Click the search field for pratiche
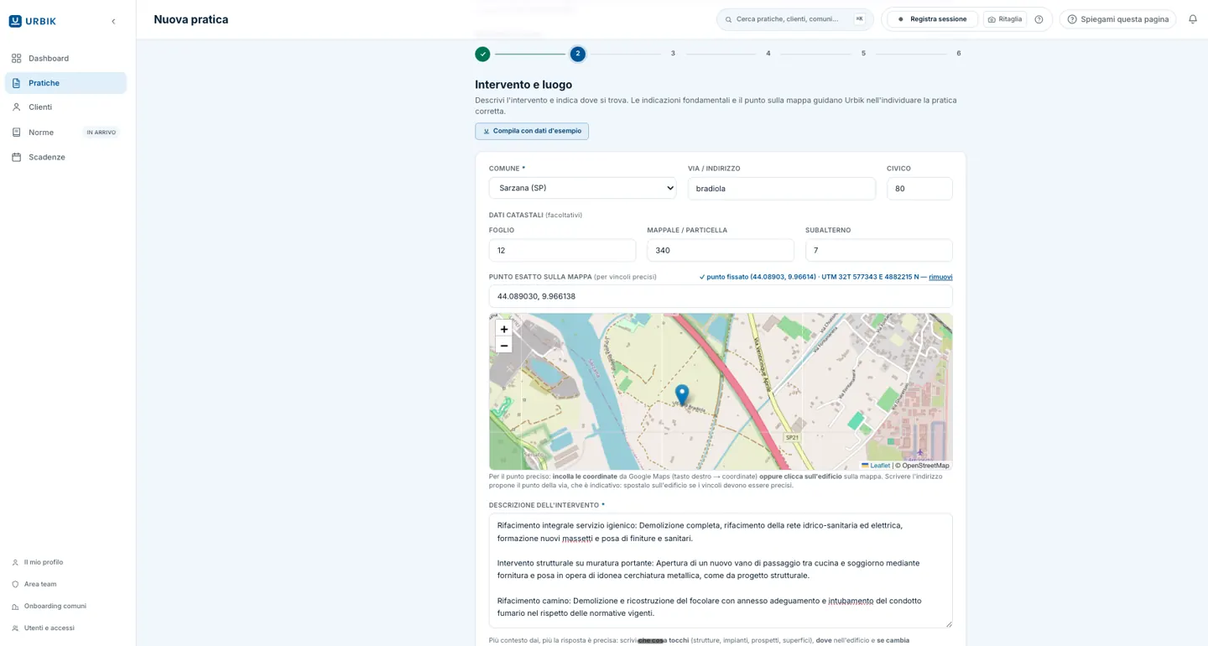 (794, 19)
